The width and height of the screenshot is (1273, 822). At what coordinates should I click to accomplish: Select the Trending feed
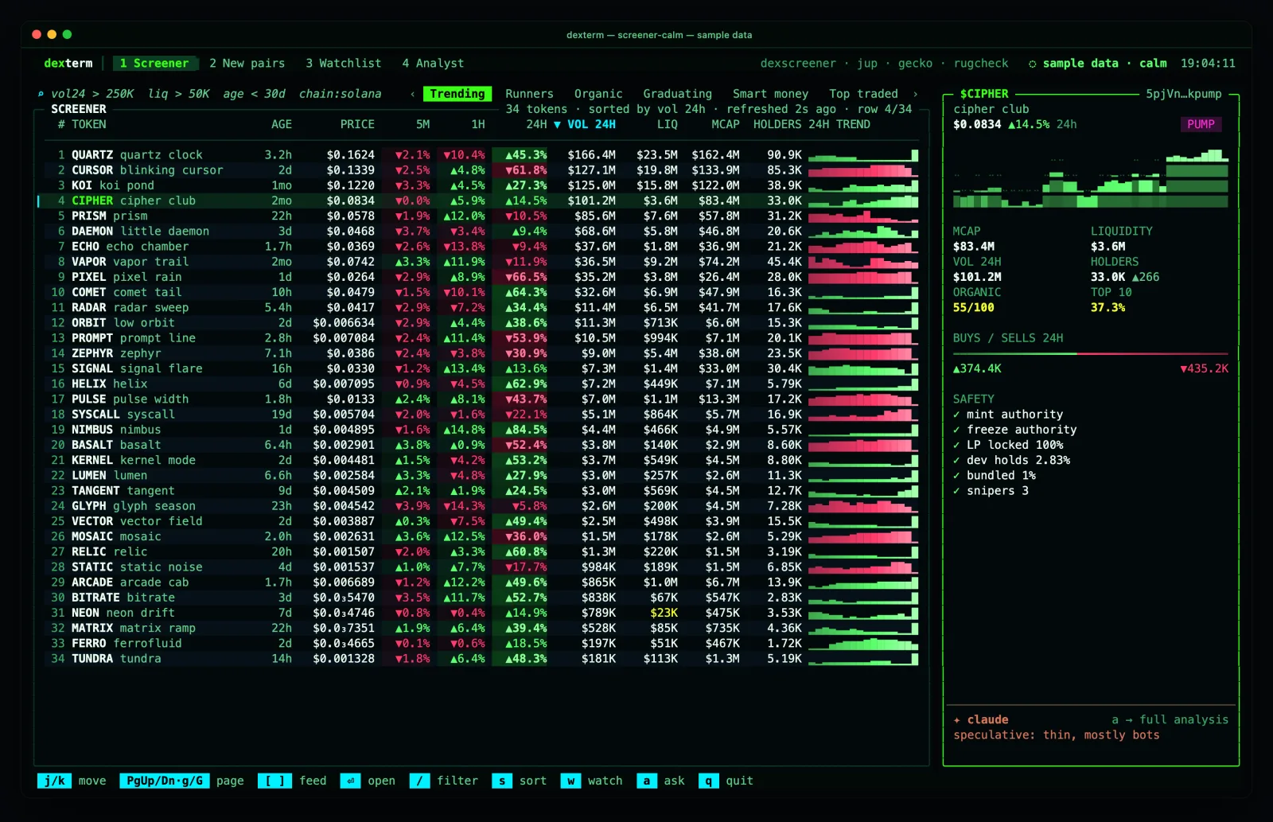457,94
